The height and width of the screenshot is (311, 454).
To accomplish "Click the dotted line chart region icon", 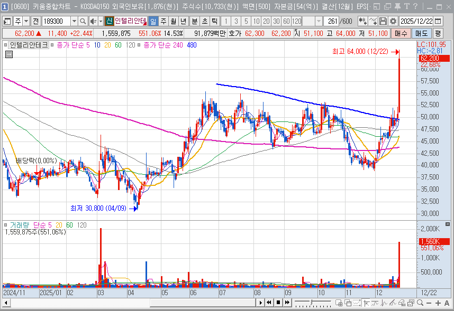I will click(x=357, y=303).
